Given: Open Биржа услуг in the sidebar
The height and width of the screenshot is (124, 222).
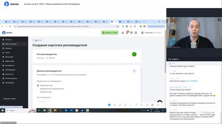Looking at the screenshot, I should pos(9,74).
